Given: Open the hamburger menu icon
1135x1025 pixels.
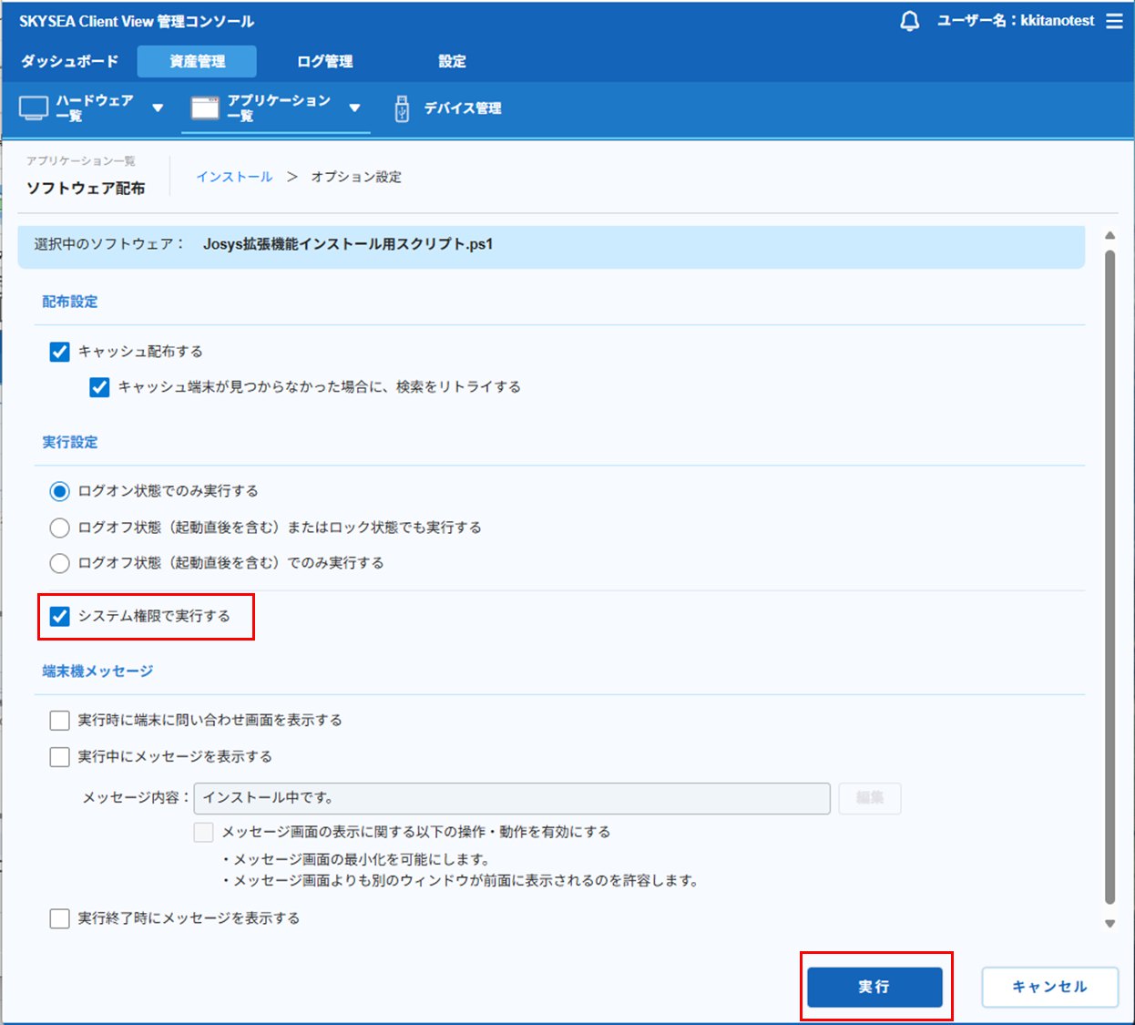Looking at the screenshot, I should tap(1114, 21).
